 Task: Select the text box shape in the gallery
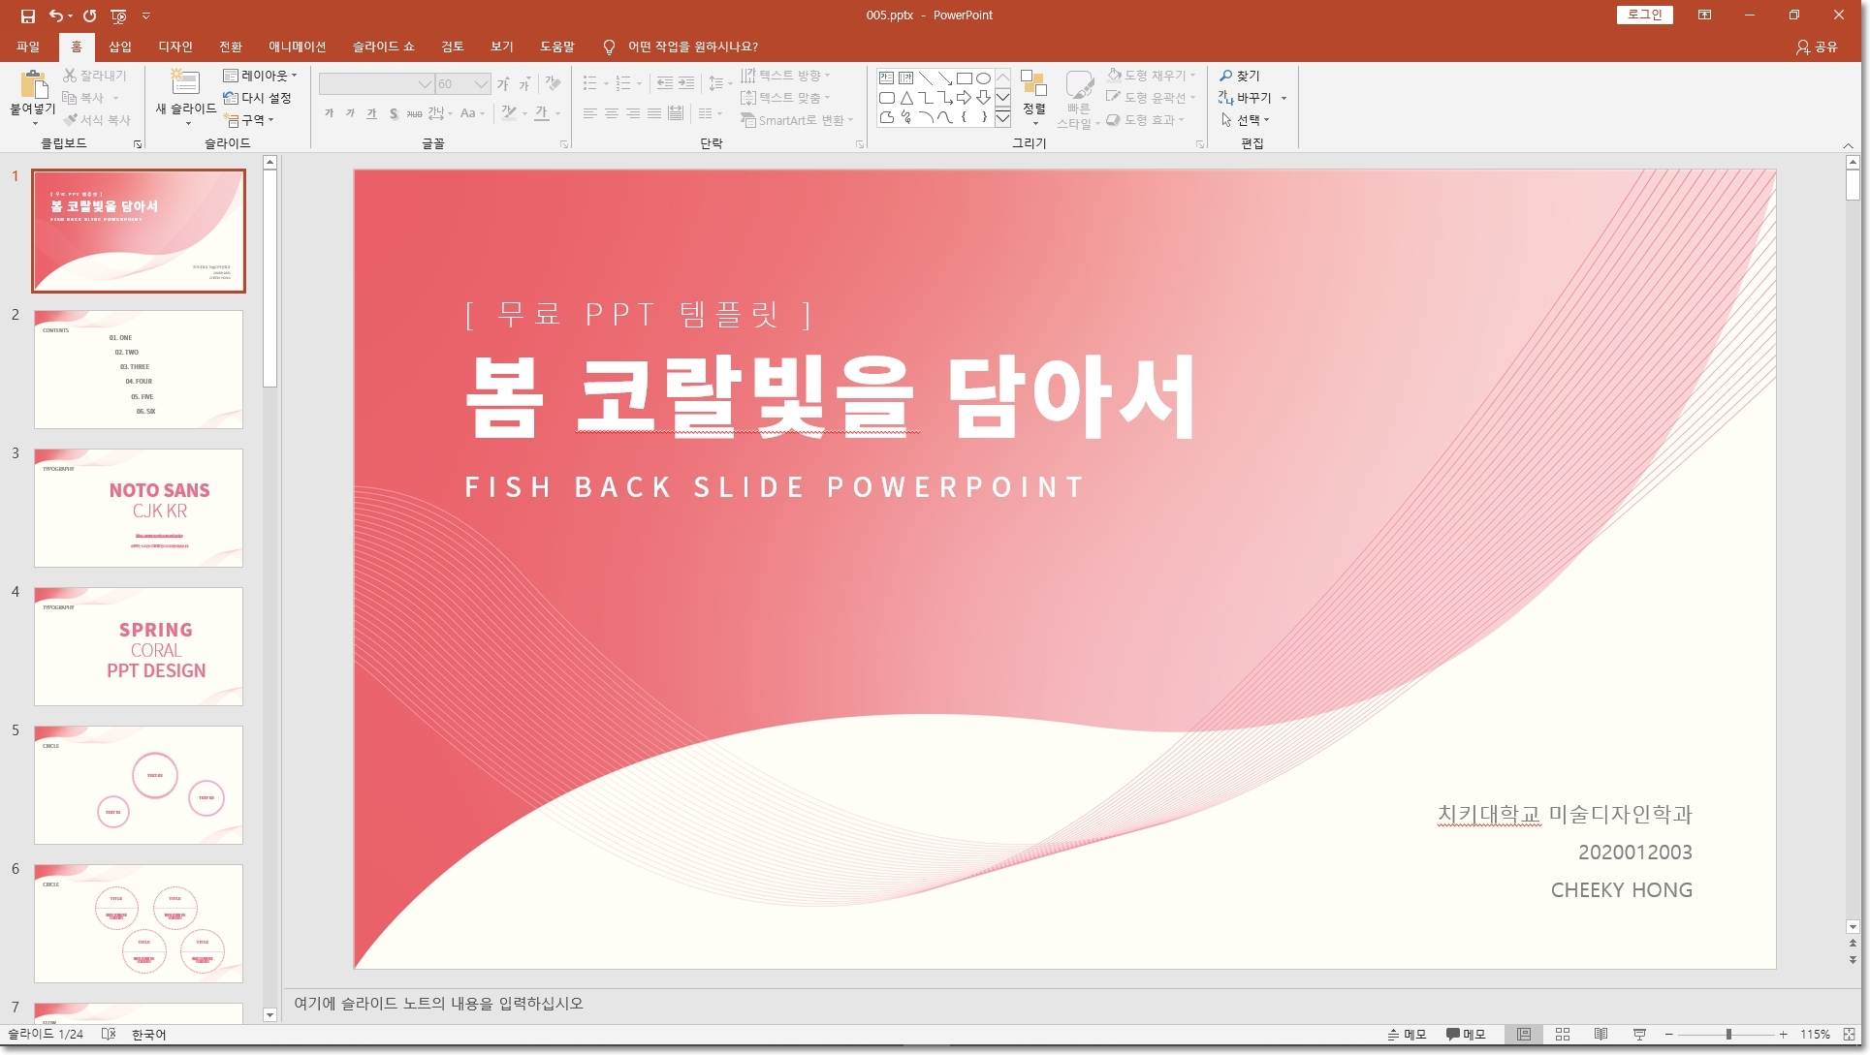click(886, 78)
